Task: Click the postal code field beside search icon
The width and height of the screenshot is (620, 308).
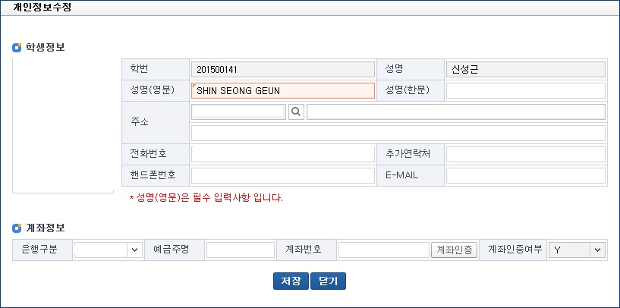Action: 238,112
